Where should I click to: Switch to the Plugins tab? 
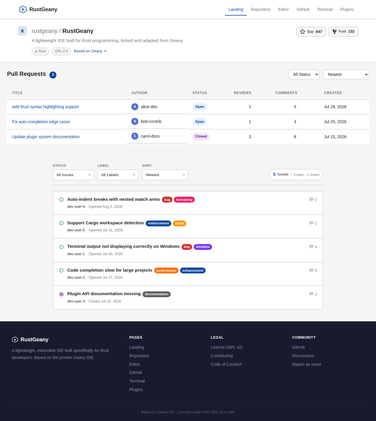point(347,9)
